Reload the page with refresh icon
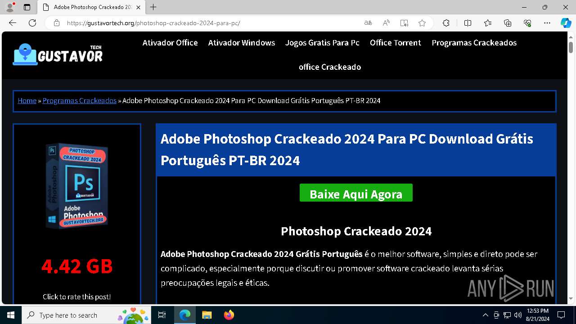 tap(32, 23)
